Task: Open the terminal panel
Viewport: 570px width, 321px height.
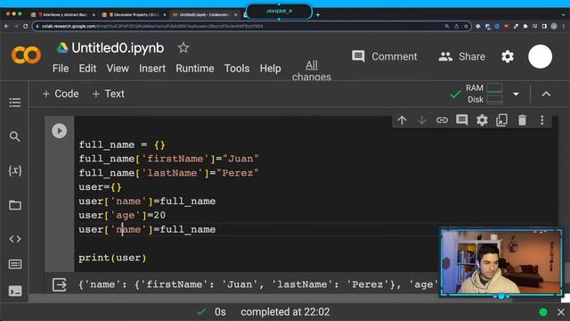Action: 15,292
